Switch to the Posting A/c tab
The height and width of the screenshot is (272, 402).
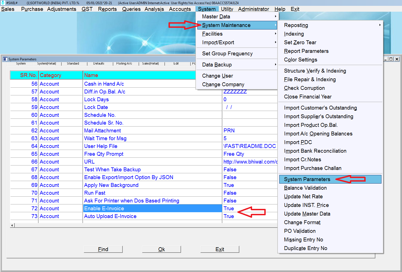[124, 64]
